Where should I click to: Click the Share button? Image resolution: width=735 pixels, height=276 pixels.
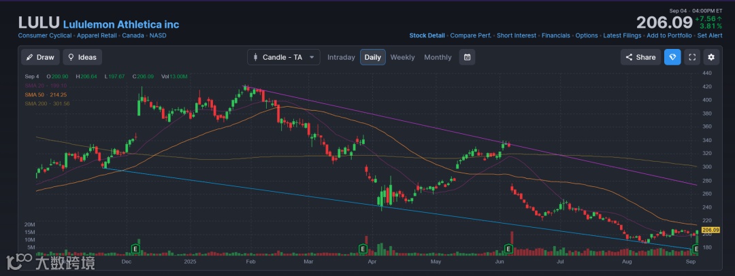tap(641, 57)
